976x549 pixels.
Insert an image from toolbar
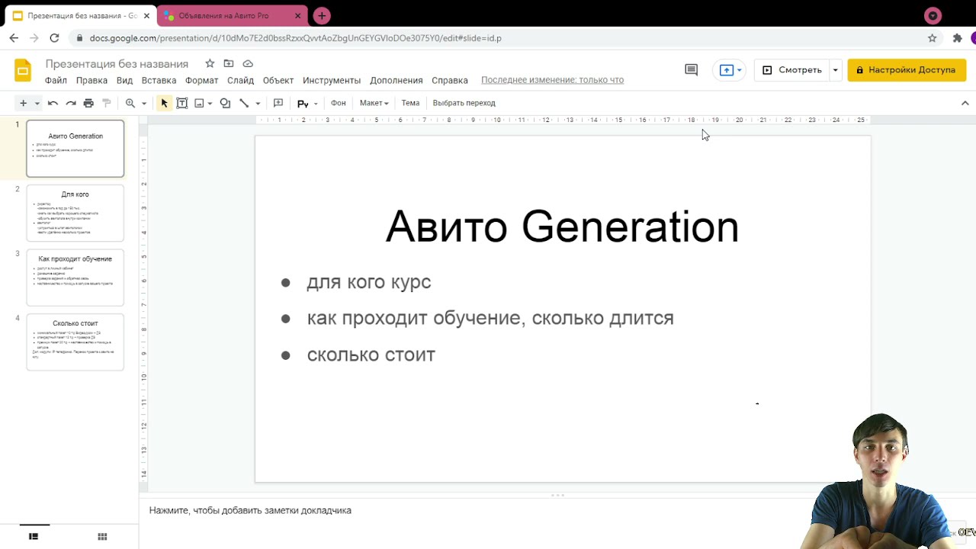click(200, 103)
